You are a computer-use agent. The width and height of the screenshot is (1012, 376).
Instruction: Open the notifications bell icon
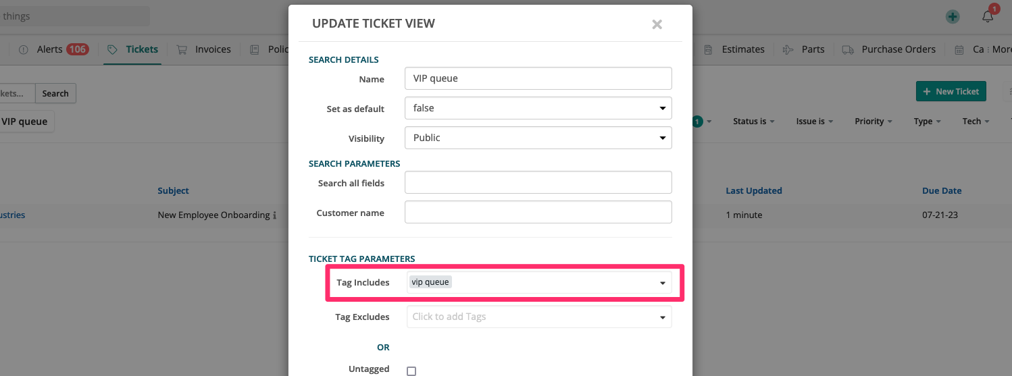click(988, 17)
